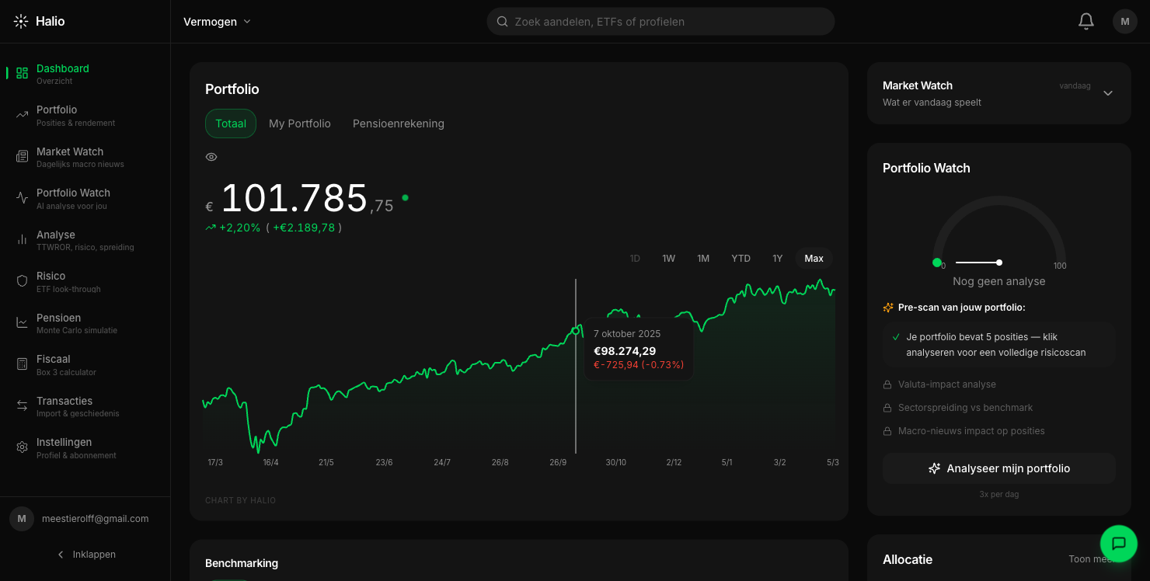Focus the Zoek aandelen search field
1150x581 pixels.
click(x=660, y=22)
